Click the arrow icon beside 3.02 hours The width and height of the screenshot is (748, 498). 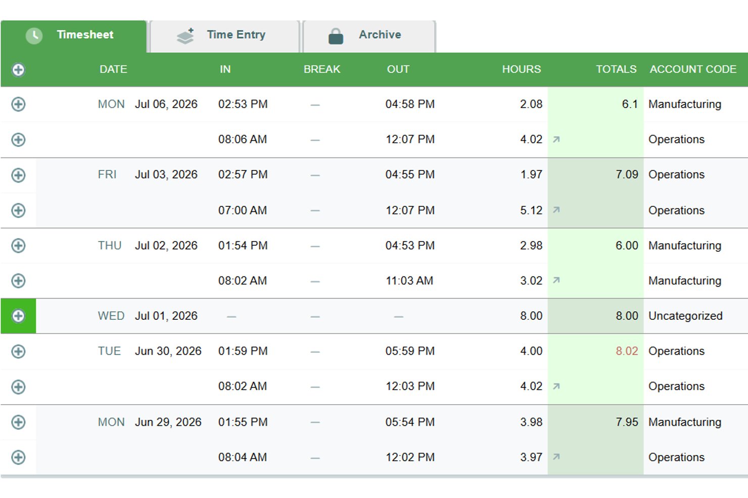(556, 280)
